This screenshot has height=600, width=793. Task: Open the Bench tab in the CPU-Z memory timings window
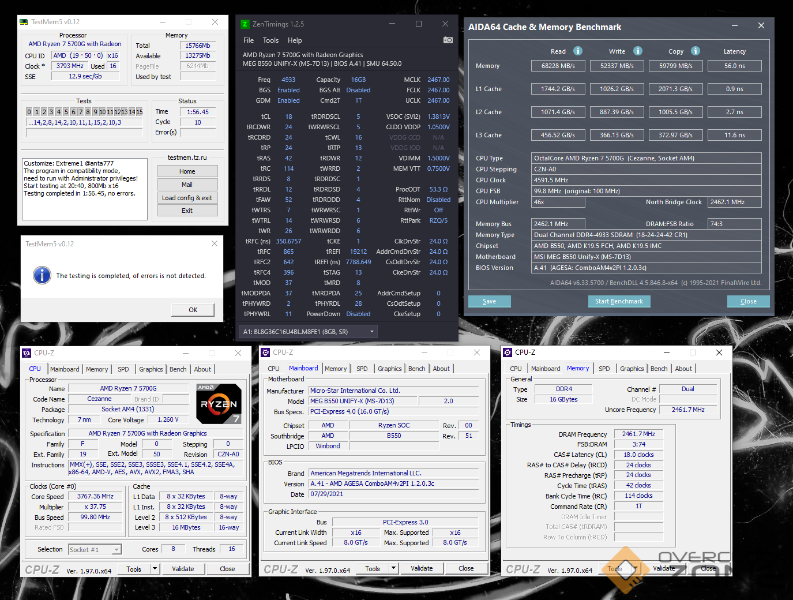pos(659,369)
